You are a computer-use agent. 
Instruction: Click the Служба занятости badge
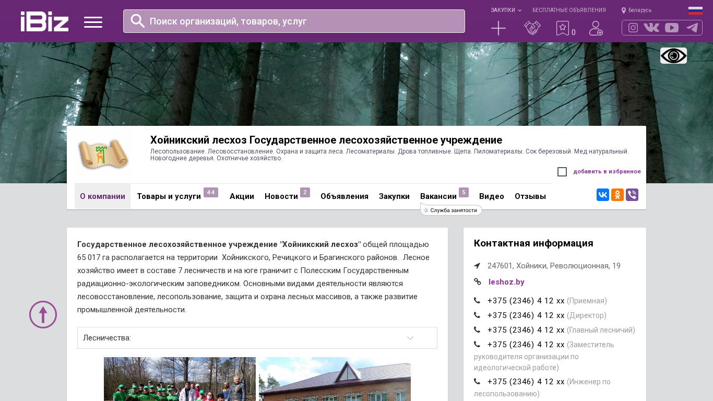click(451, 210)
